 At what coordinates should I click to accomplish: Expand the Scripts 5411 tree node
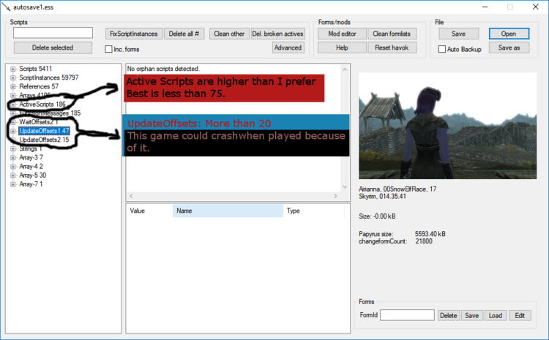click(x=13, y=69)
